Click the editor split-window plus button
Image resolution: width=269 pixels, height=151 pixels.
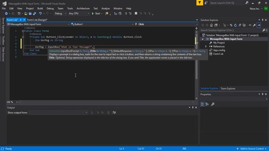click(x=196, y=29)
